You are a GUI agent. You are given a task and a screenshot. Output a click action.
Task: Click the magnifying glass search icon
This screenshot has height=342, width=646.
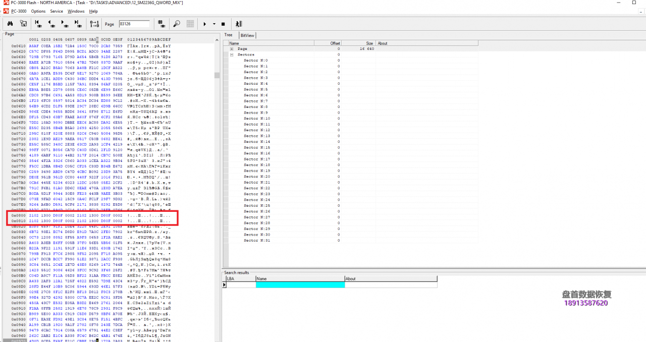coord(177,24)
